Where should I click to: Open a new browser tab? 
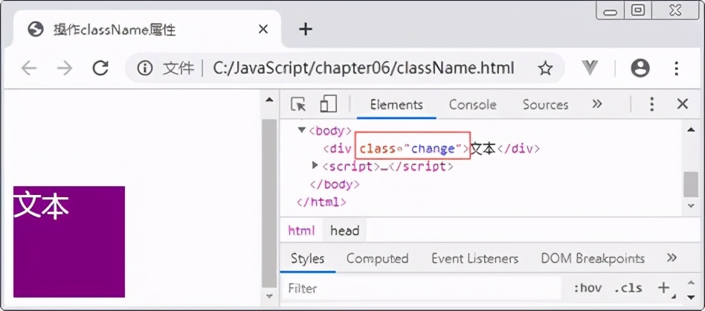coord(306,29)
